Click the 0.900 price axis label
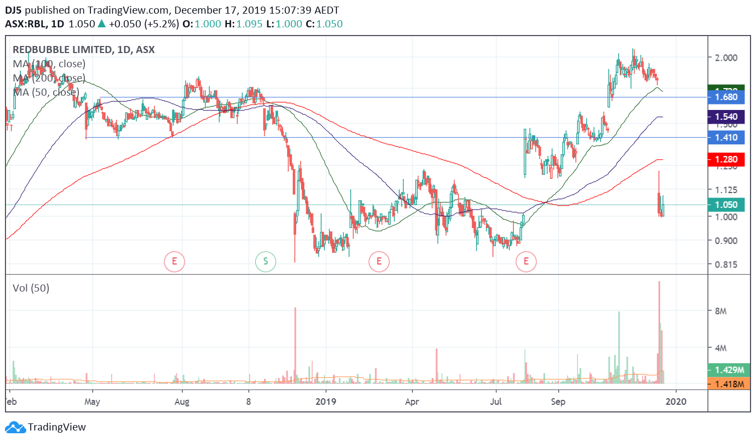This screenshot has height=442, width=756. [x=726, y=241]
